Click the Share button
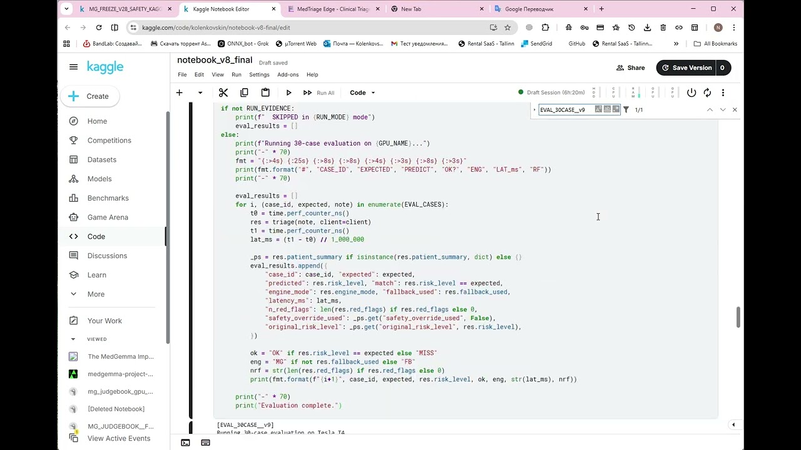801x450 pixels. point(630,67)
